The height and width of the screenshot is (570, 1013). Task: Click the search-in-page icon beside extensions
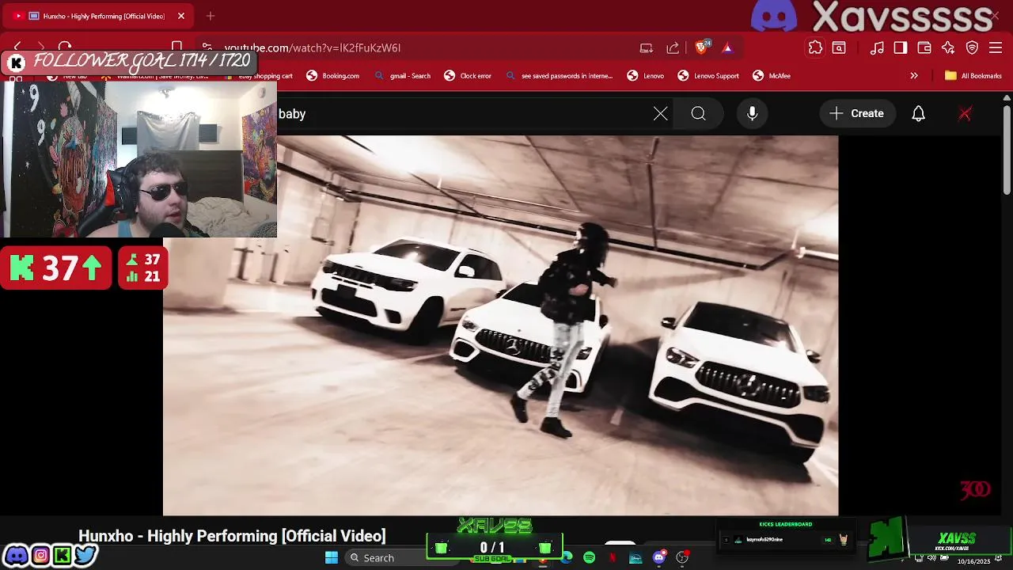click(839, 47)
